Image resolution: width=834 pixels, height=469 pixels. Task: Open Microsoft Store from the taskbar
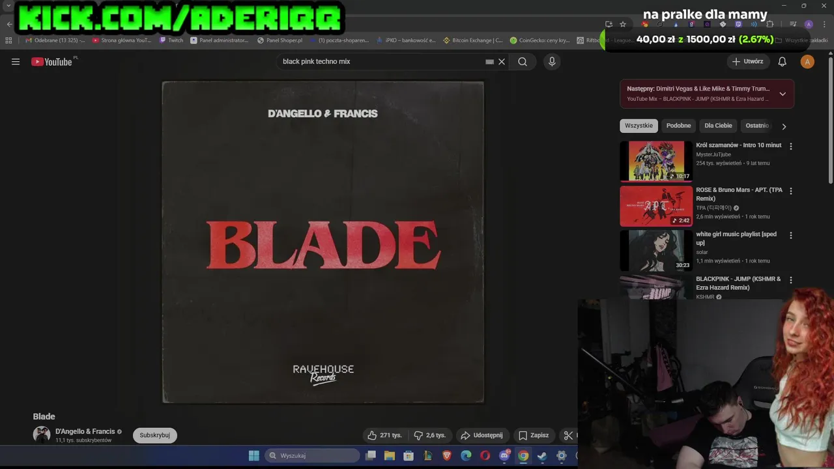(409, 455)
